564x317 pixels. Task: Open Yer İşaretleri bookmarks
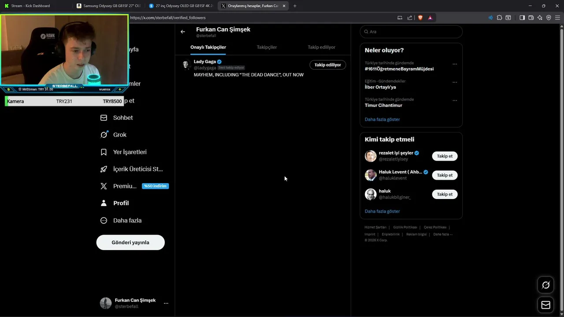tap(124, 152)
